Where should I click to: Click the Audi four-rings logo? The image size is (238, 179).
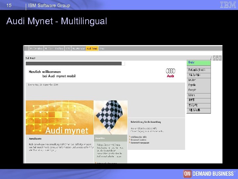point(171,73)
